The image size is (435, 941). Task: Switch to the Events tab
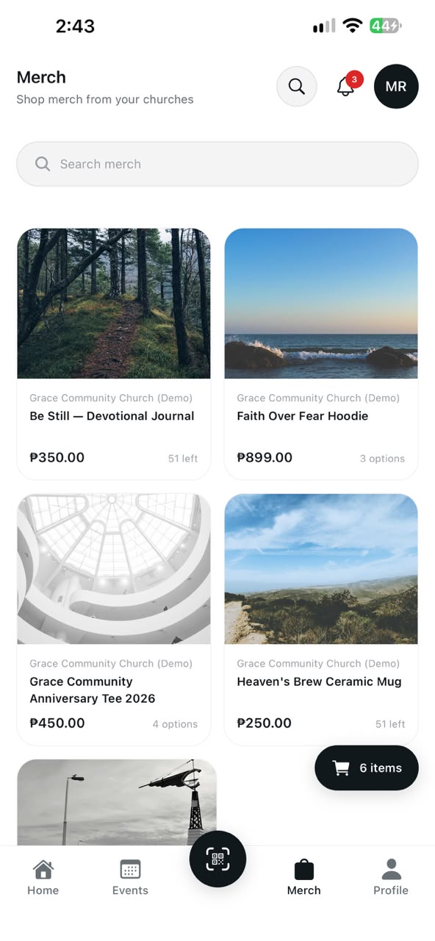[x=130, y=877]
